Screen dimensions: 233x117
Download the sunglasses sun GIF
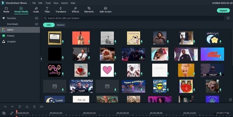[x=168, y=90]
